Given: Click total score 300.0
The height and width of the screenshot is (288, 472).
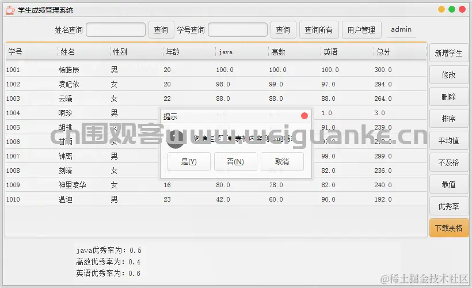Looking at the screenshot, I should pyautogui.click(x=383, y=70).
